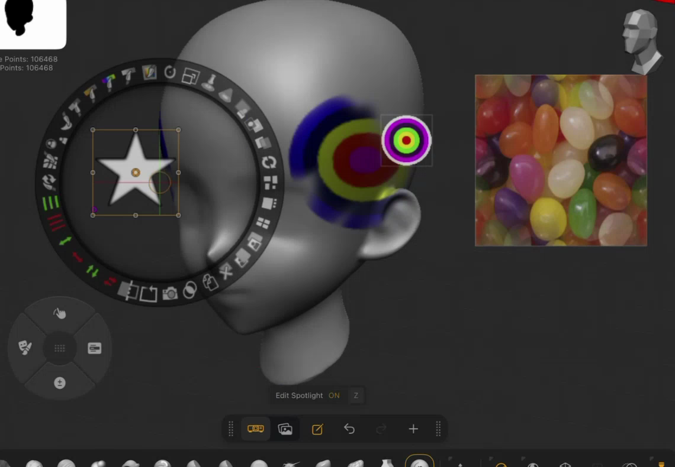Image resolution: width=675 pixels, height=467 pixels.
Task: Click the right toolbar grip handle
Action: (438, 429)
